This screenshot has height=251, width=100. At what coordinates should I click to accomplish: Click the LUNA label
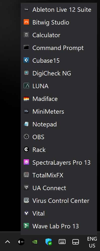[40, 86]
